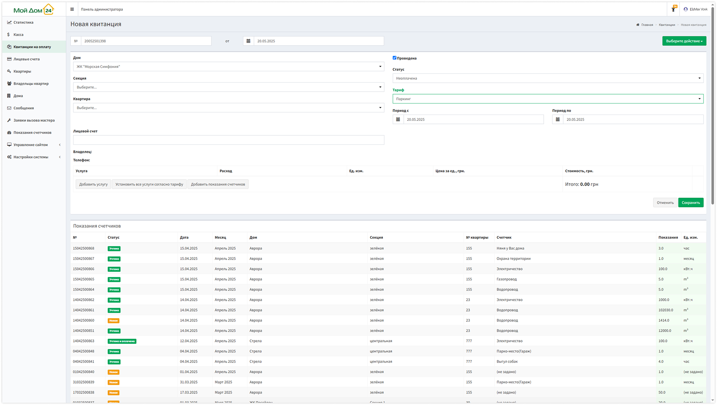The height and width of the screenshot is (405, 717).
Task: Open the Выберите действие dropdown button
Action: [684, 41]
